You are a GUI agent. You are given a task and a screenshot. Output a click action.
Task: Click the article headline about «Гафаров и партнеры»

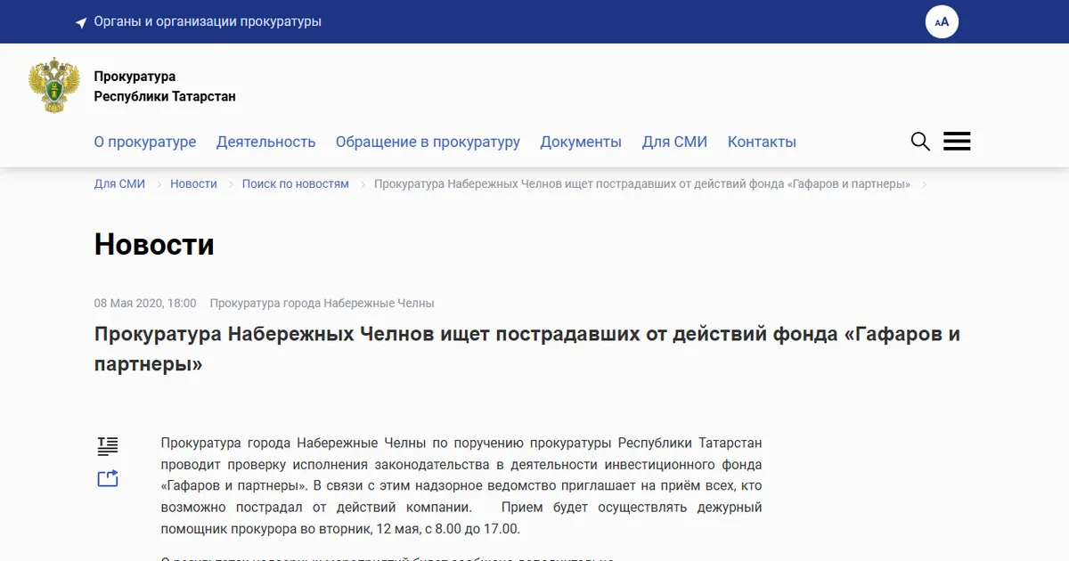pyautogui.click(x=527, y=349)
